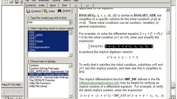
Task: Switch to the Index tab with key icon
Action: pos(49,11)
